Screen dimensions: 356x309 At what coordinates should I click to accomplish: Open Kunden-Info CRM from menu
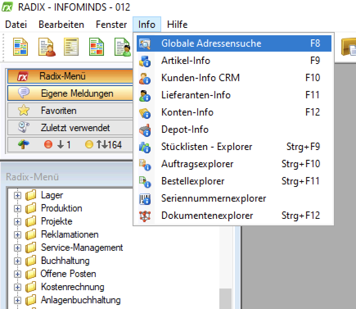click(x=234, y=78)
